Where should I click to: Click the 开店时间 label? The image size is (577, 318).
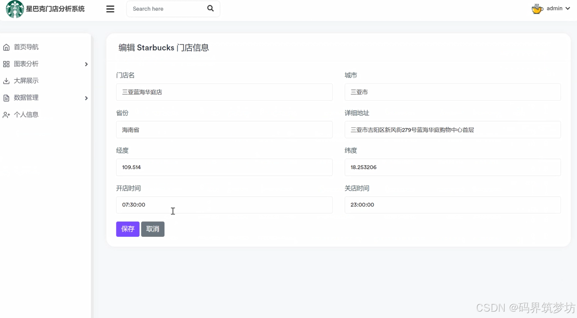click(x=129, y=188)
